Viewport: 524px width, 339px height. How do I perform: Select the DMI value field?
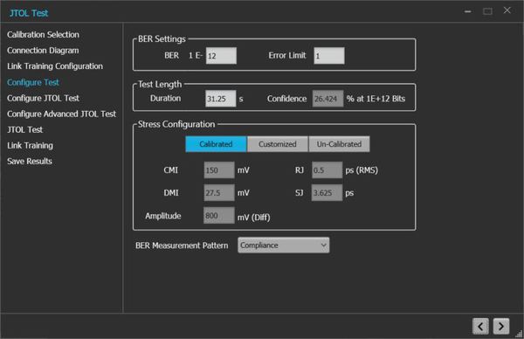click(219, 193)
